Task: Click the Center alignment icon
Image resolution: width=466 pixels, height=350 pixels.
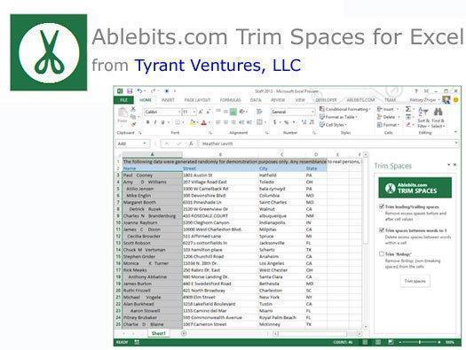Action: point(225,122)
